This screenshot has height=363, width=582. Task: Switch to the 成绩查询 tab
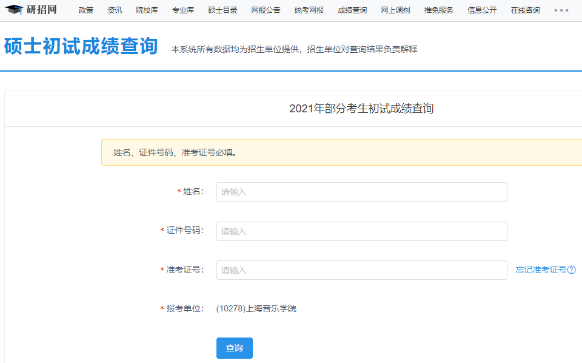(352, 10)
